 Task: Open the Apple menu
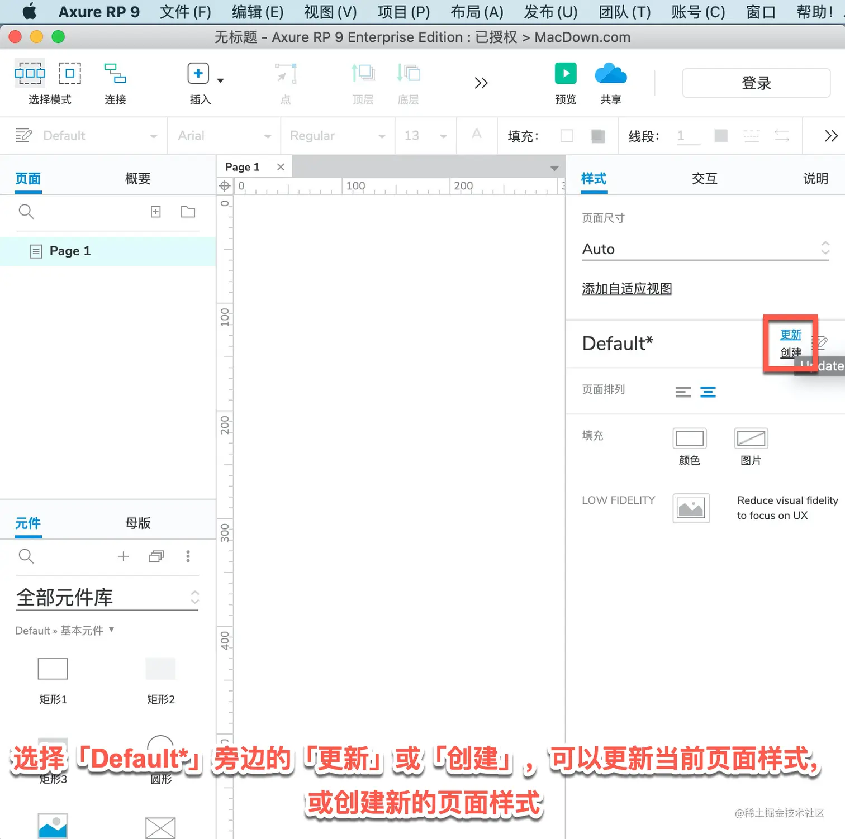click(29, 11)
